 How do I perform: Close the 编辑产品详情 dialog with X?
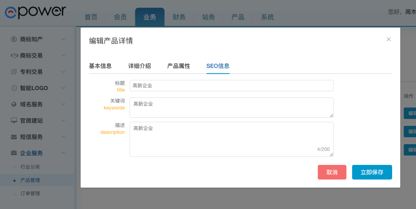[x=389, y=39]
